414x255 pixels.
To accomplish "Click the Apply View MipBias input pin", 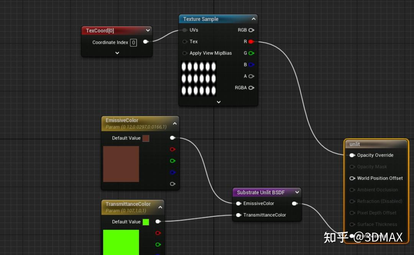I will [185, 53].
